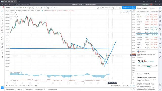Click the play button next to publish

(x=134, y=8)
